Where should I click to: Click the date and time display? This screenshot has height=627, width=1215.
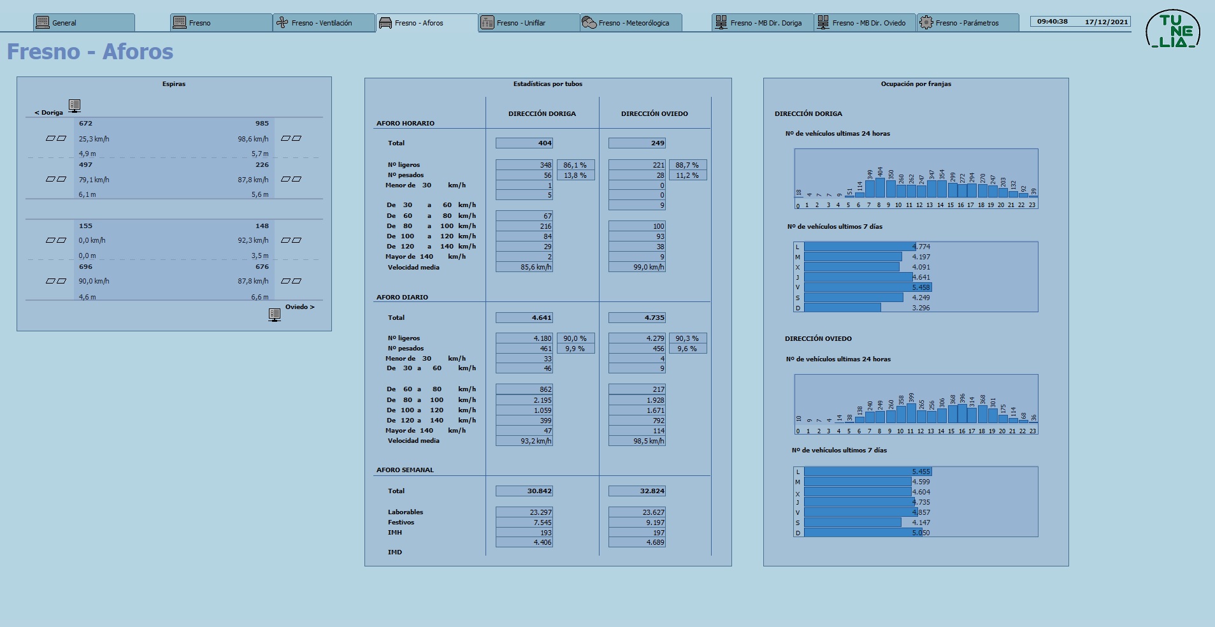[x=1081, y=22]
